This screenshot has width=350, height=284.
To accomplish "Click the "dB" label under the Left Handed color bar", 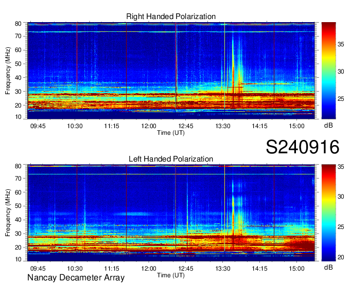I will click(328, 267).
